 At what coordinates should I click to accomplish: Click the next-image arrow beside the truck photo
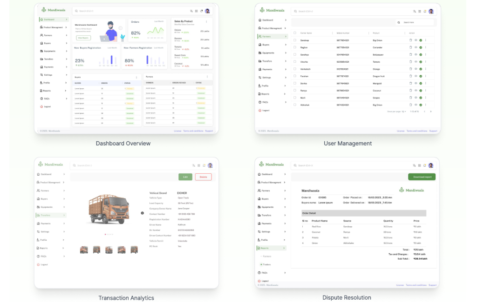coord(142,213)
